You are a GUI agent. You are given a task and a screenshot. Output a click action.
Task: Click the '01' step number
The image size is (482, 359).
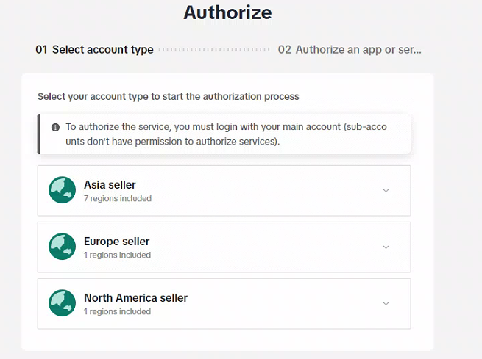tap(41, 50)
